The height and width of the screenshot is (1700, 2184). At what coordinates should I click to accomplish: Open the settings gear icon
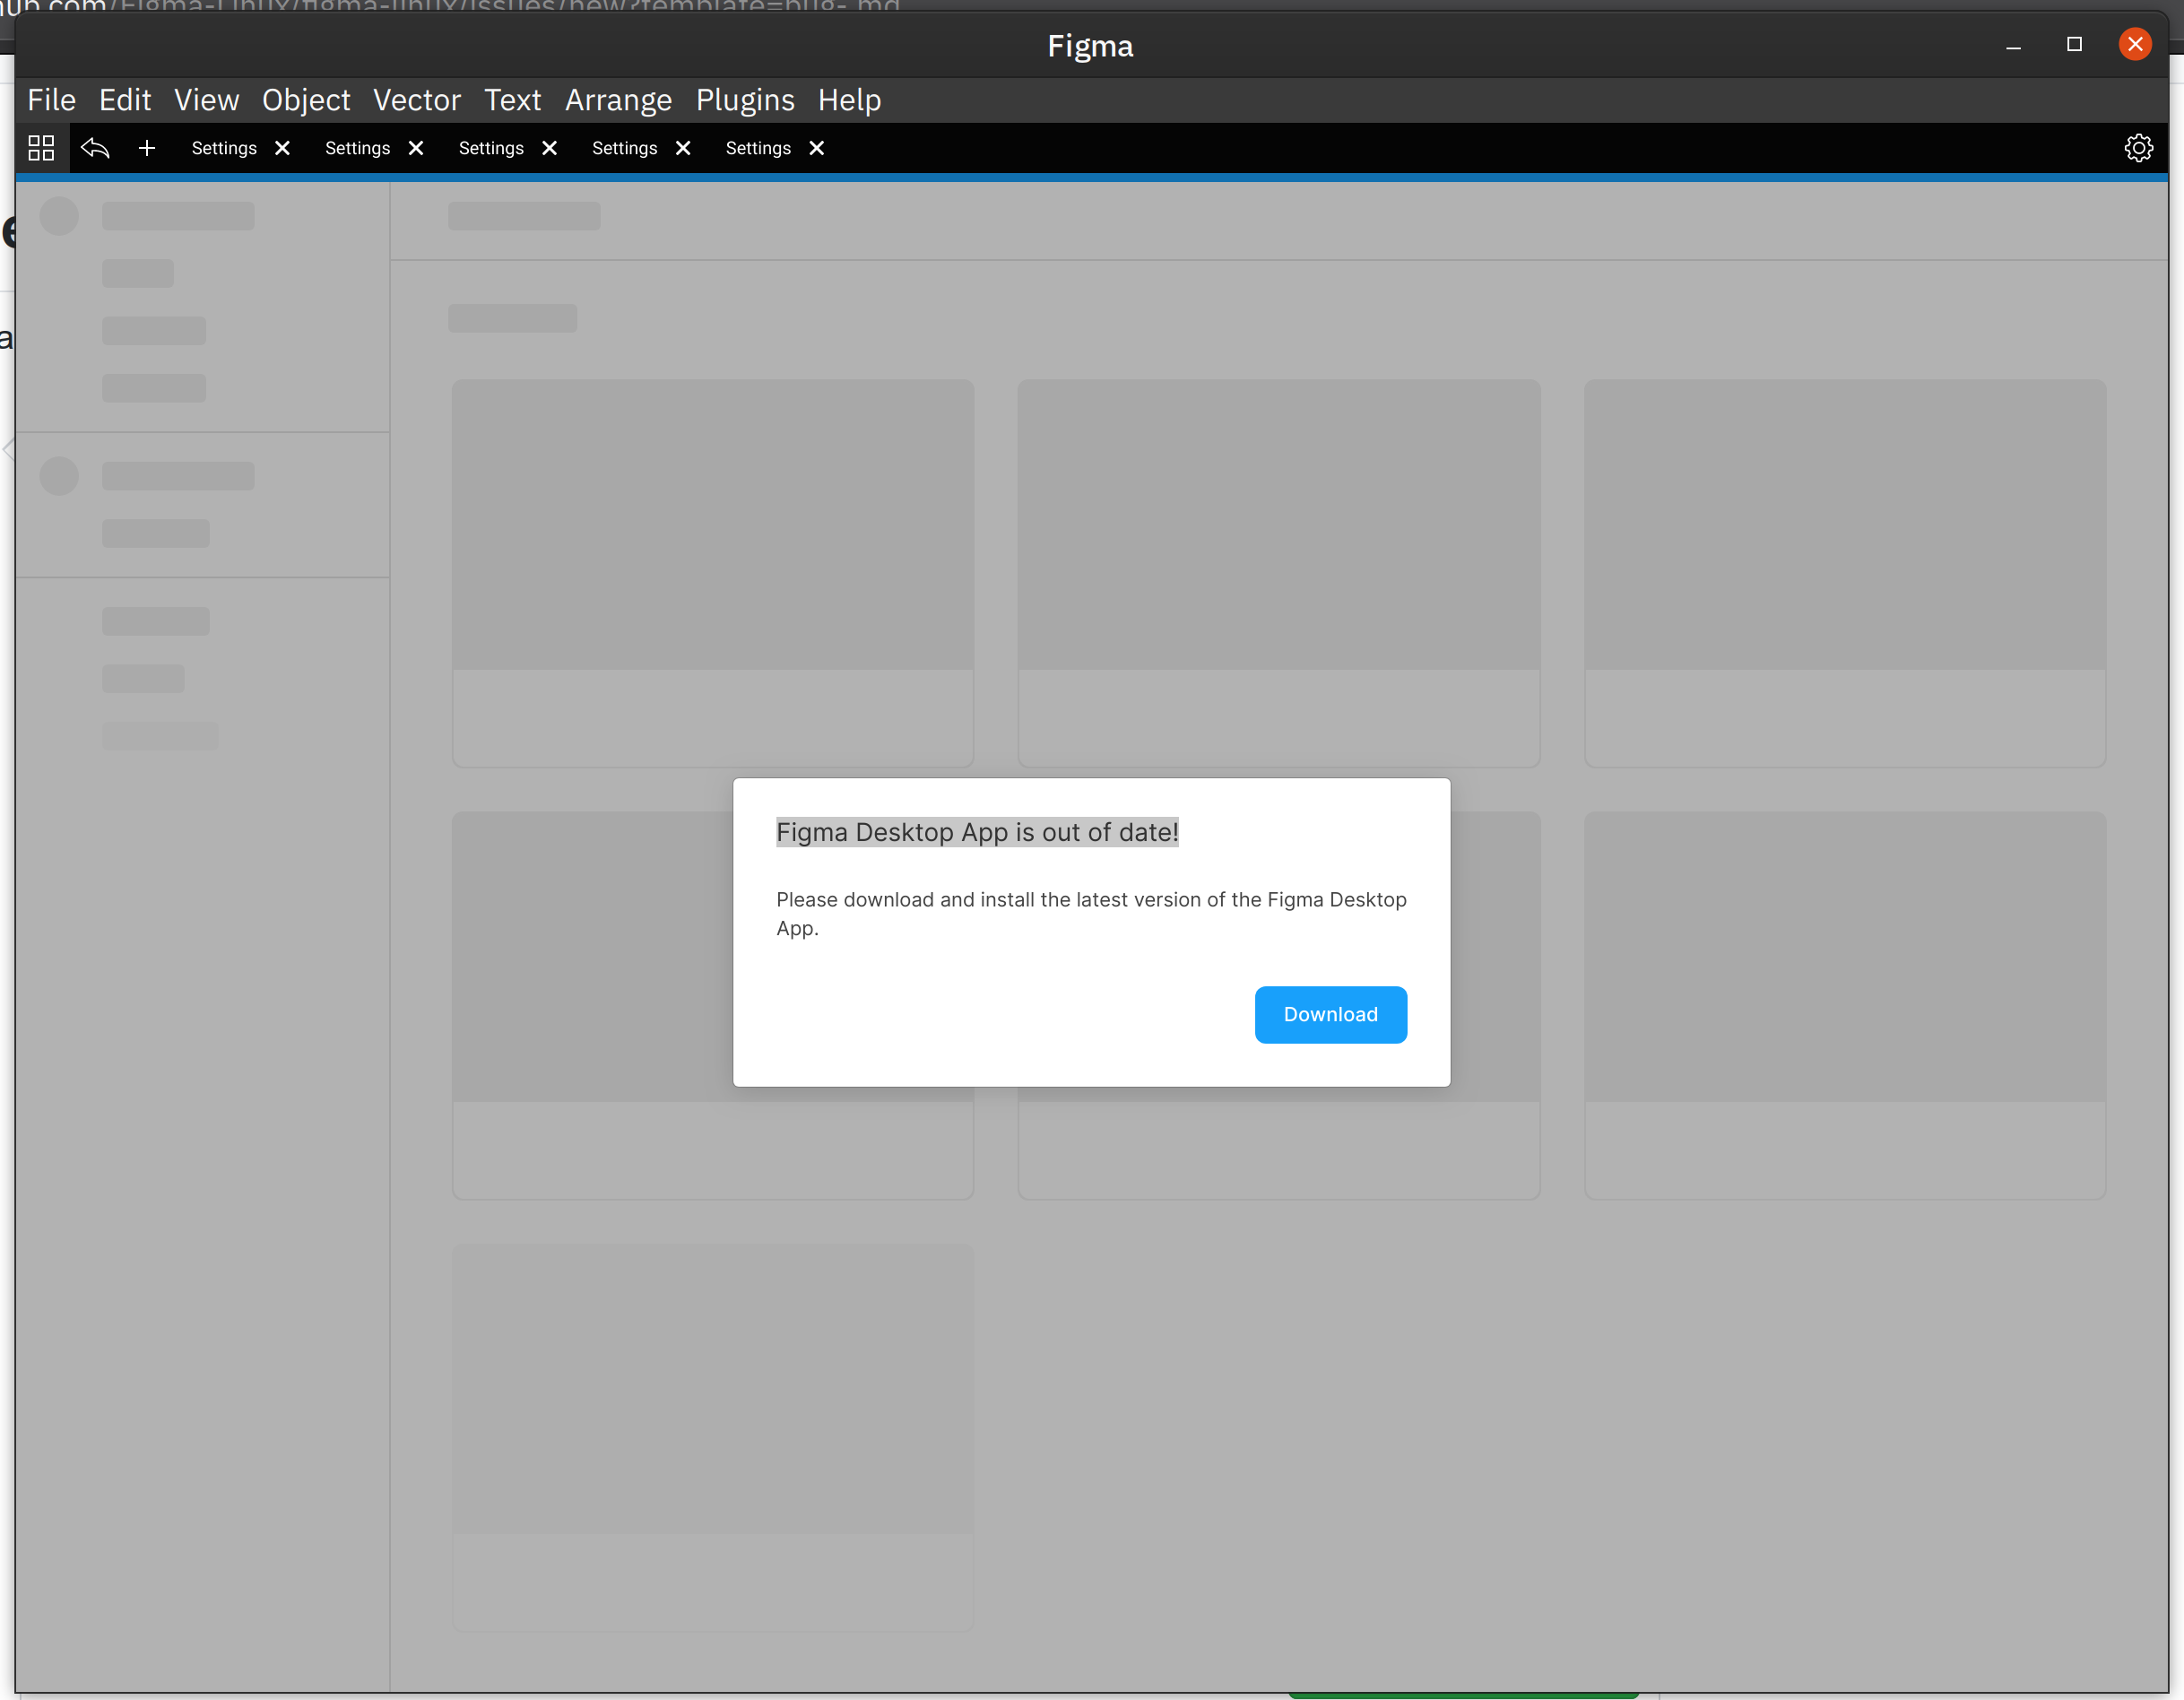[x=2139, y=147]
